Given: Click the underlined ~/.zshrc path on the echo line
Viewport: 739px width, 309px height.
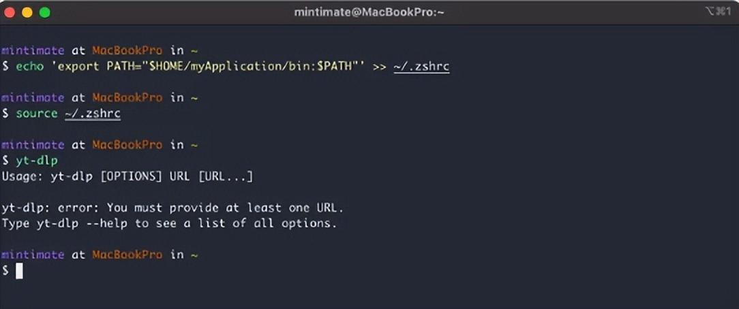Looking at the screenshot, I should (421, 67).
